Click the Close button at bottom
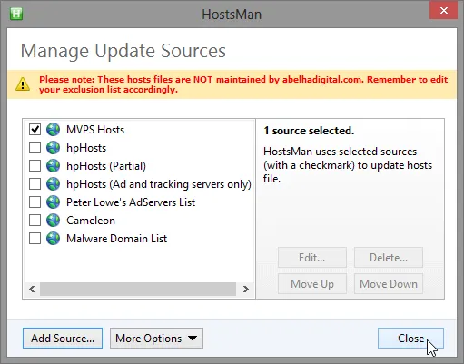Image resolution: width=464 pixels, height=364 pixels. pos(410,339)
